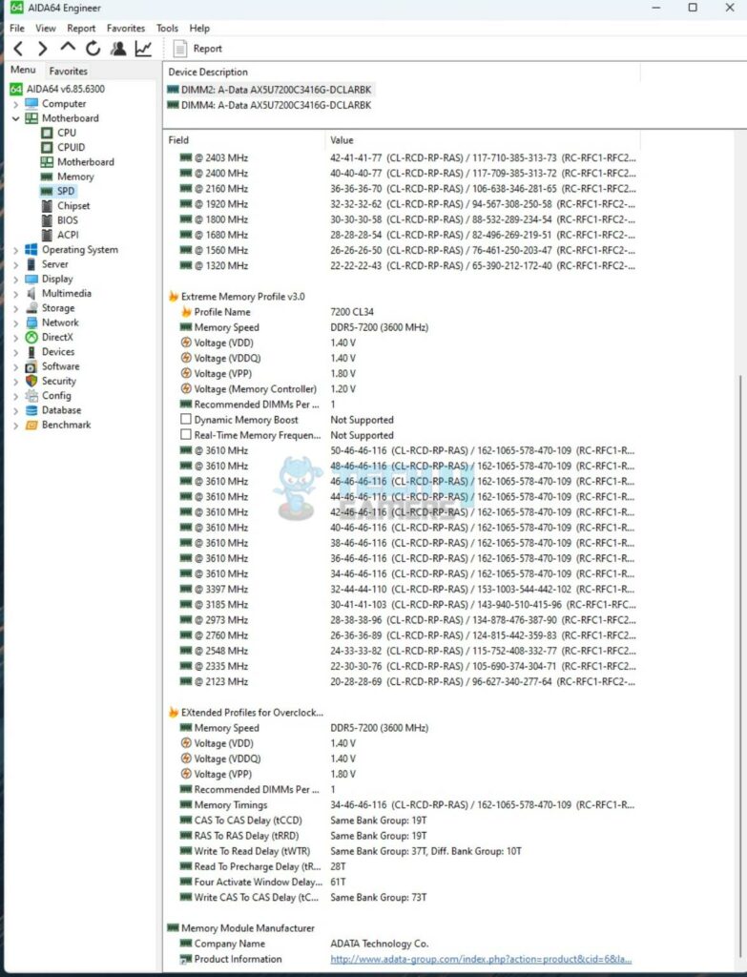This screenshot has height=977, width=747.
Task: Open the Report menu
Action: point(81,28)
